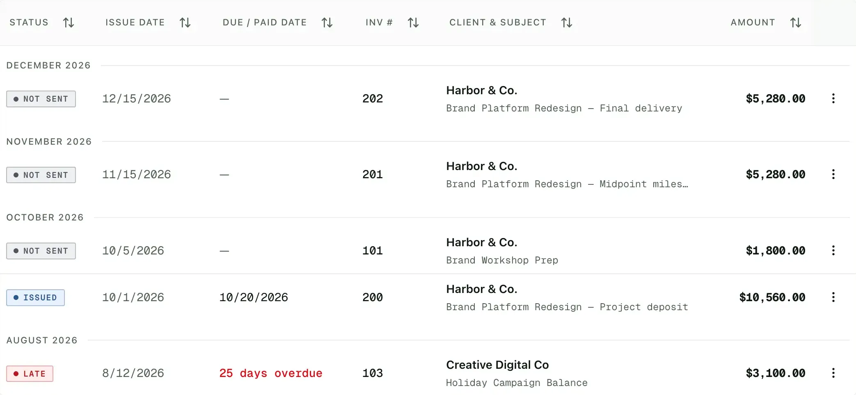This screenshot has height=395, width=856.
Task: Click the issue date 10/5/2026
Action: (133, 251)
